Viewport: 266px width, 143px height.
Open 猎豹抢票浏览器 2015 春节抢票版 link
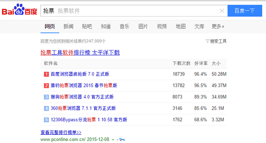point(84,85)
